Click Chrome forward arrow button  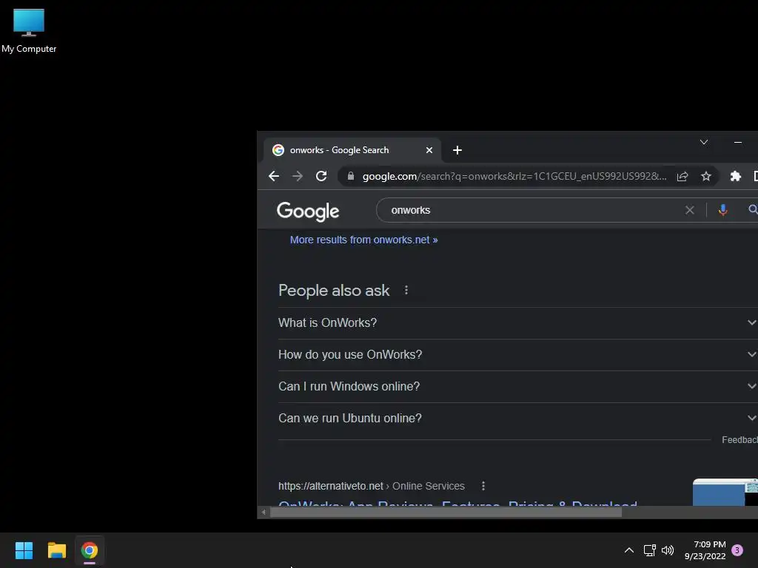(x=298, y=176)
